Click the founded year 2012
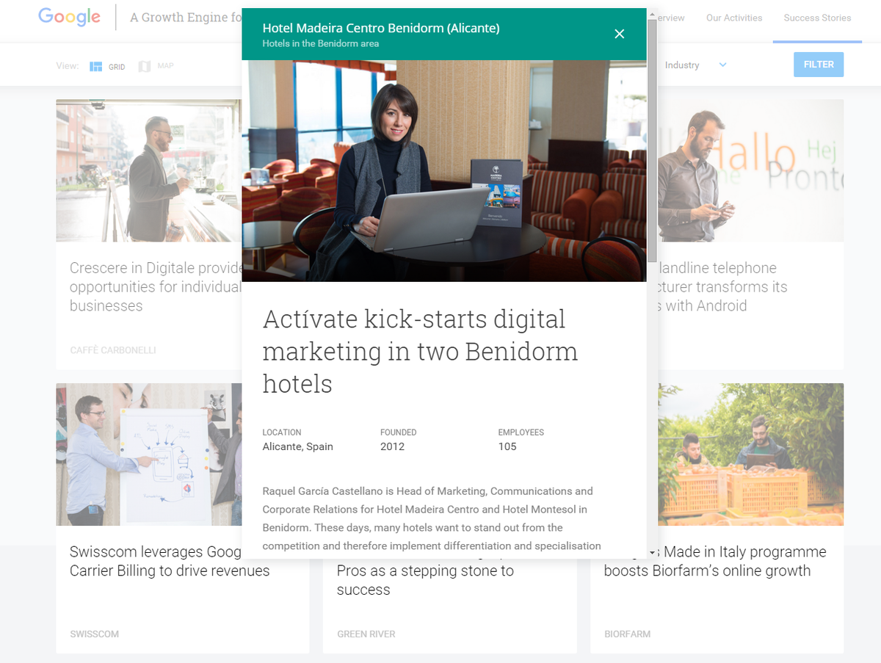The height and width of the screenshot is (663, 881). point(392,446)
